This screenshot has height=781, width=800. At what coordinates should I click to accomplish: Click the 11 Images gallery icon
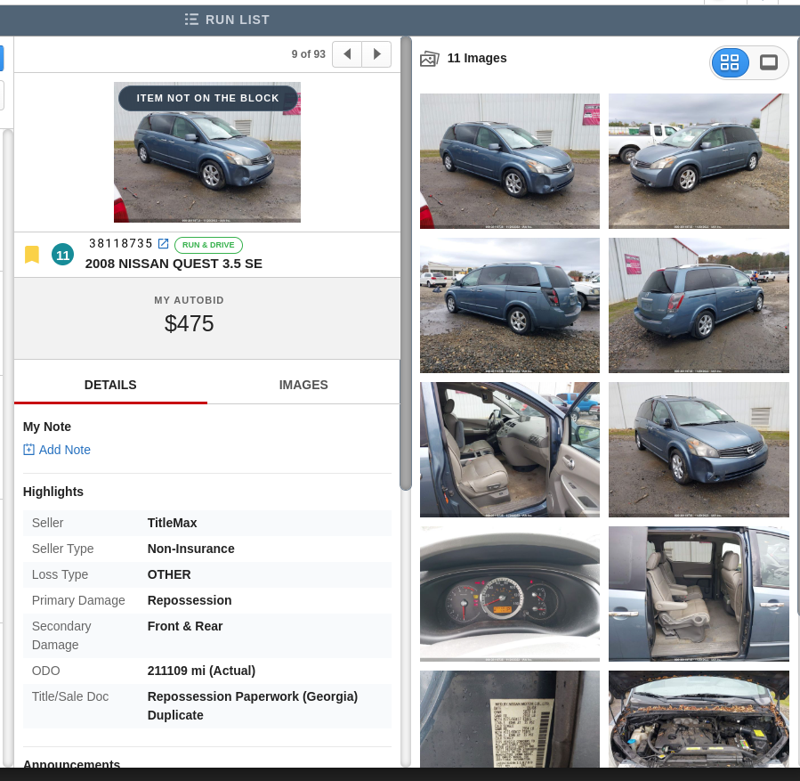click(x=430, y=59)
